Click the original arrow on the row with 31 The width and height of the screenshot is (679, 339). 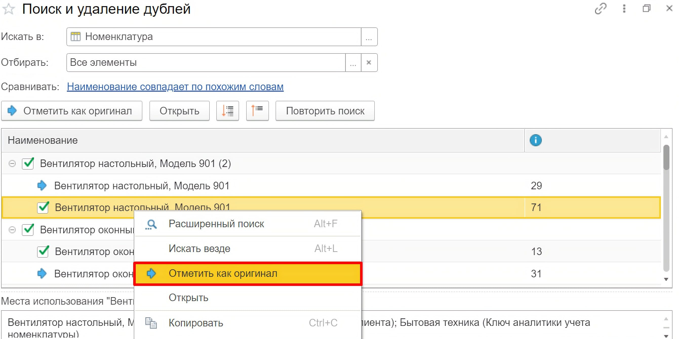[x=42, y=274]
